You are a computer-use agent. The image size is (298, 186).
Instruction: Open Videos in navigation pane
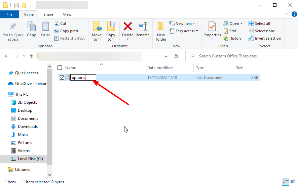tap(20, 151)
